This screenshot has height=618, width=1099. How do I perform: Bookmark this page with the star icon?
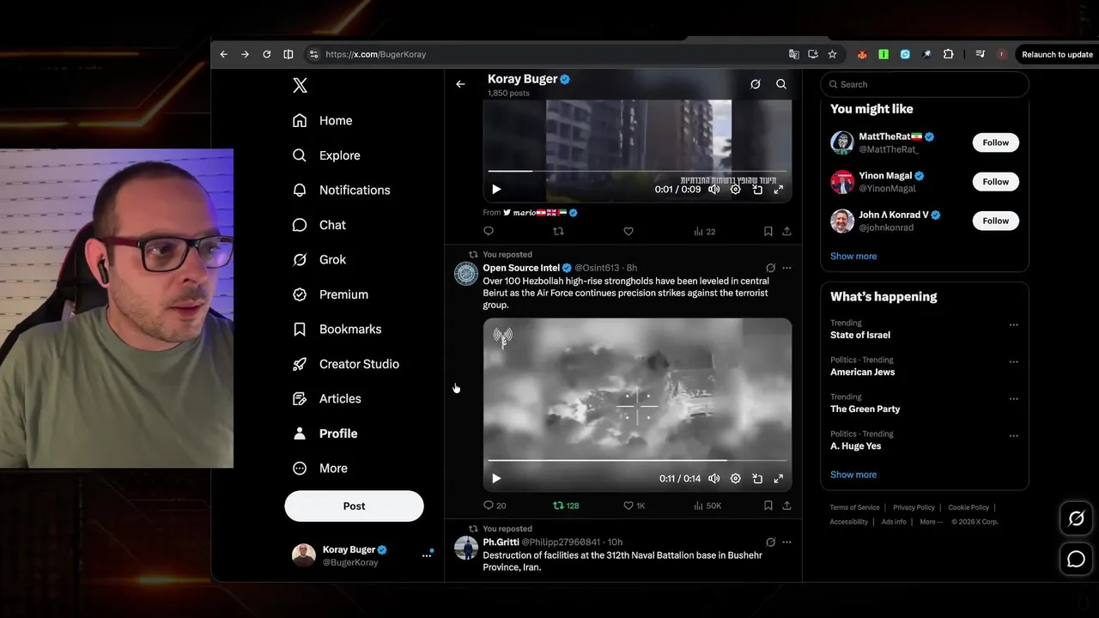[x=832, y=54]
